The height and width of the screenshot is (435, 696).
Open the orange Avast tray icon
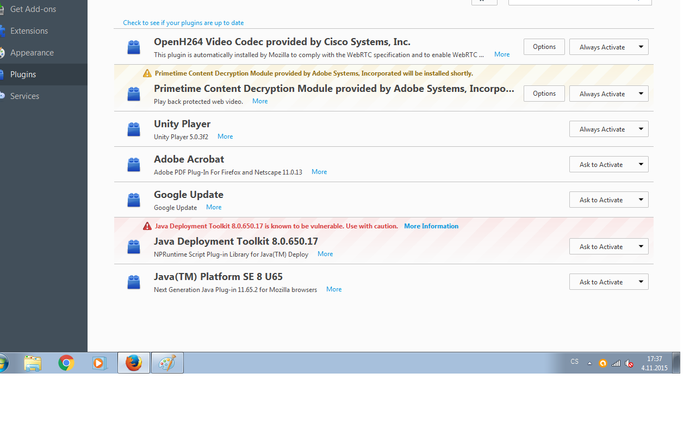pos(602,363)
